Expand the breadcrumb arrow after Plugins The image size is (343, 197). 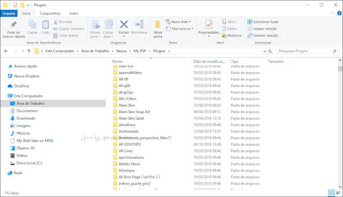pyautogui.click(x=169, y=51)
